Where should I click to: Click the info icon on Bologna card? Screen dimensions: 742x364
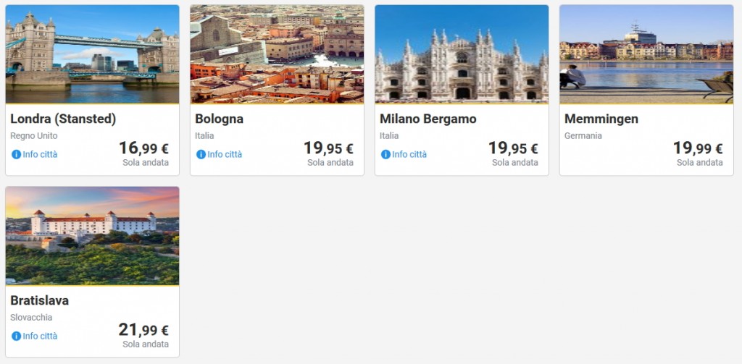tap(201, 154)
